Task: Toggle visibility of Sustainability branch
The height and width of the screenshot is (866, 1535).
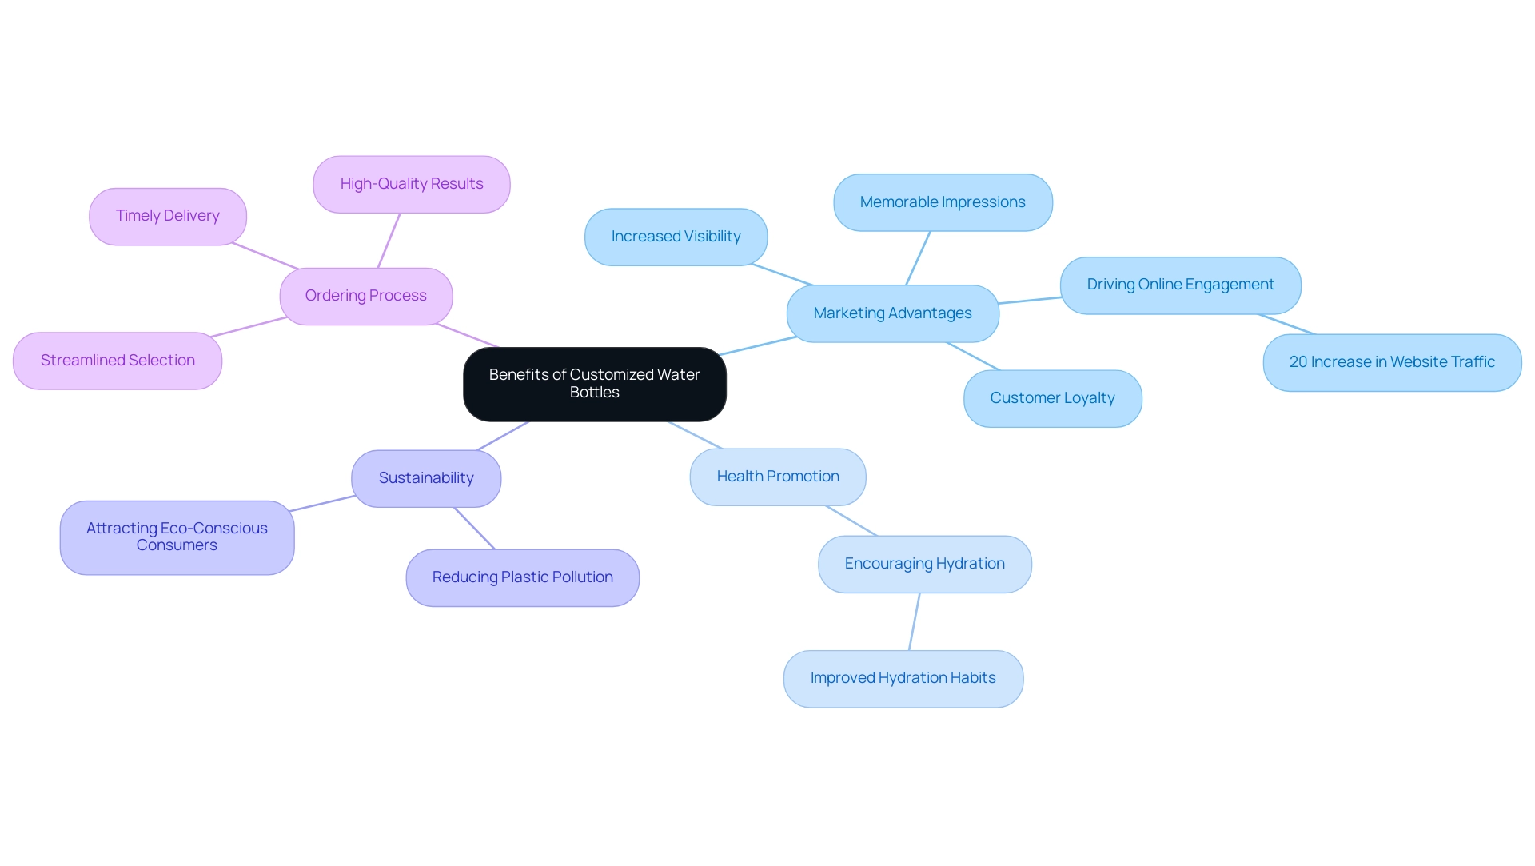Action: tap(426, 477)
